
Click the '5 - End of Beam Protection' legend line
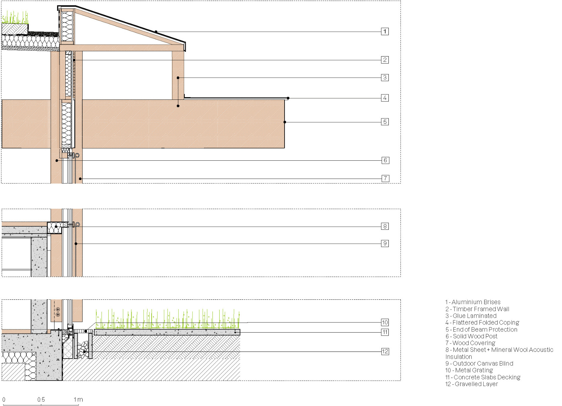tap(481, 330)
